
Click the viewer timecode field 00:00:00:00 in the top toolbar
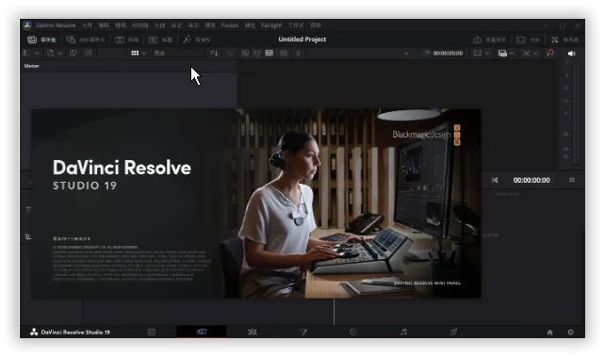pyautogui.click(x=448, y=53)
